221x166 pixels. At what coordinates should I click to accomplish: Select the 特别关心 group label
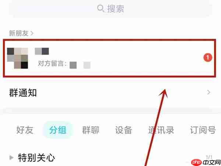(36, 158)
